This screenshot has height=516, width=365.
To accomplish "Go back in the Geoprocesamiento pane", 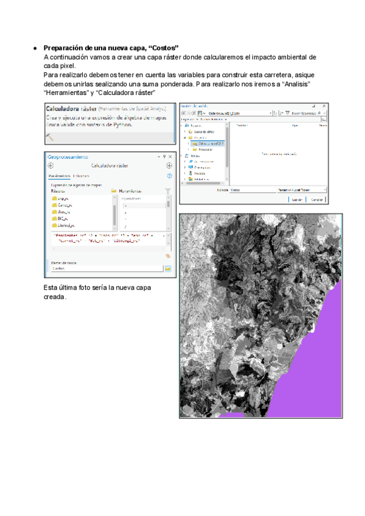I will 50,166.
